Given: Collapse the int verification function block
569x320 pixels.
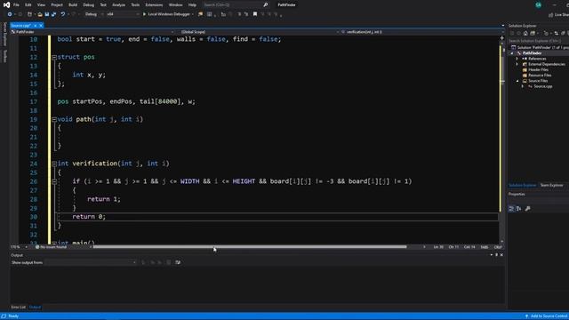Looking at the screenshot, I should tap(54, 164).
